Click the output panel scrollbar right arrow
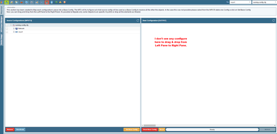 [x=275, y=125]
